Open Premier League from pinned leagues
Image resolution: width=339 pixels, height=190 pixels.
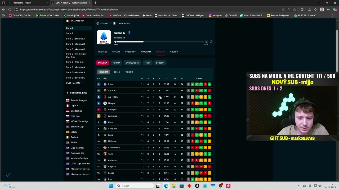click(78, 100)
